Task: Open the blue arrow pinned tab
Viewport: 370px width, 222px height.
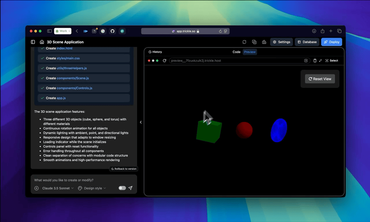Action: pos(86,31)
